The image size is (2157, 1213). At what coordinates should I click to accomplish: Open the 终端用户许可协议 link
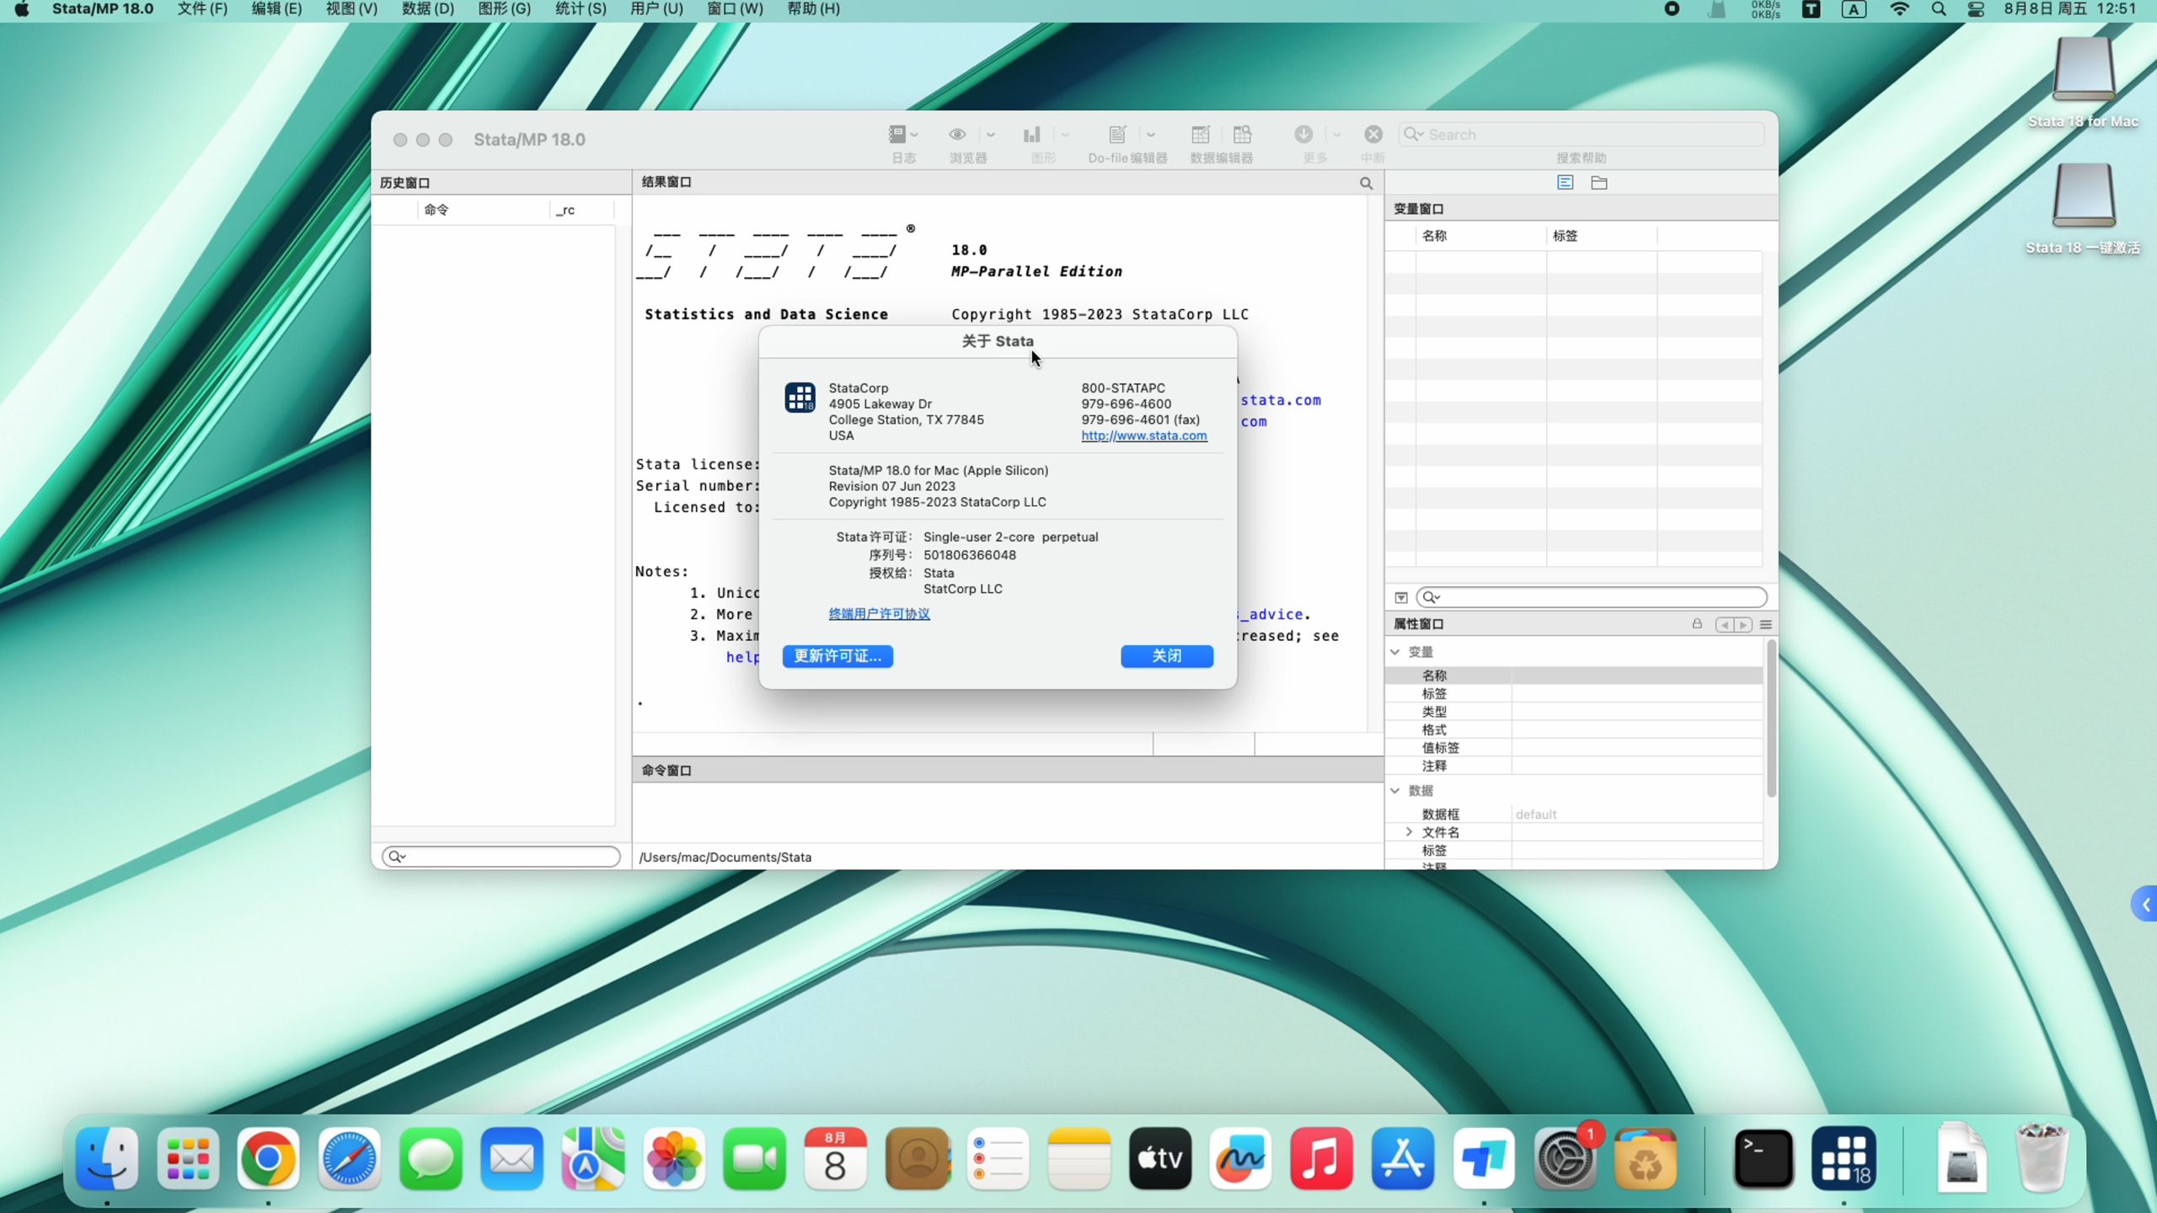tap(879, 613)
